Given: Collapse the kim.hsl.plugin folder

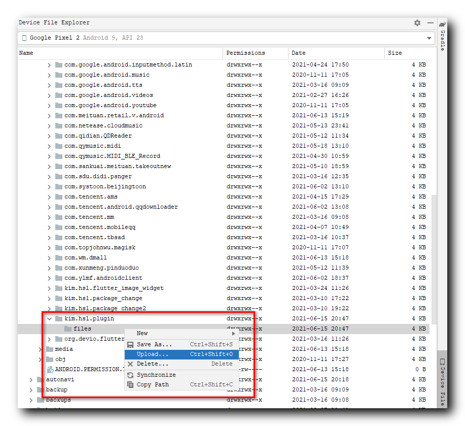Looking at the screenshot, I should click(x=49, y=318).
